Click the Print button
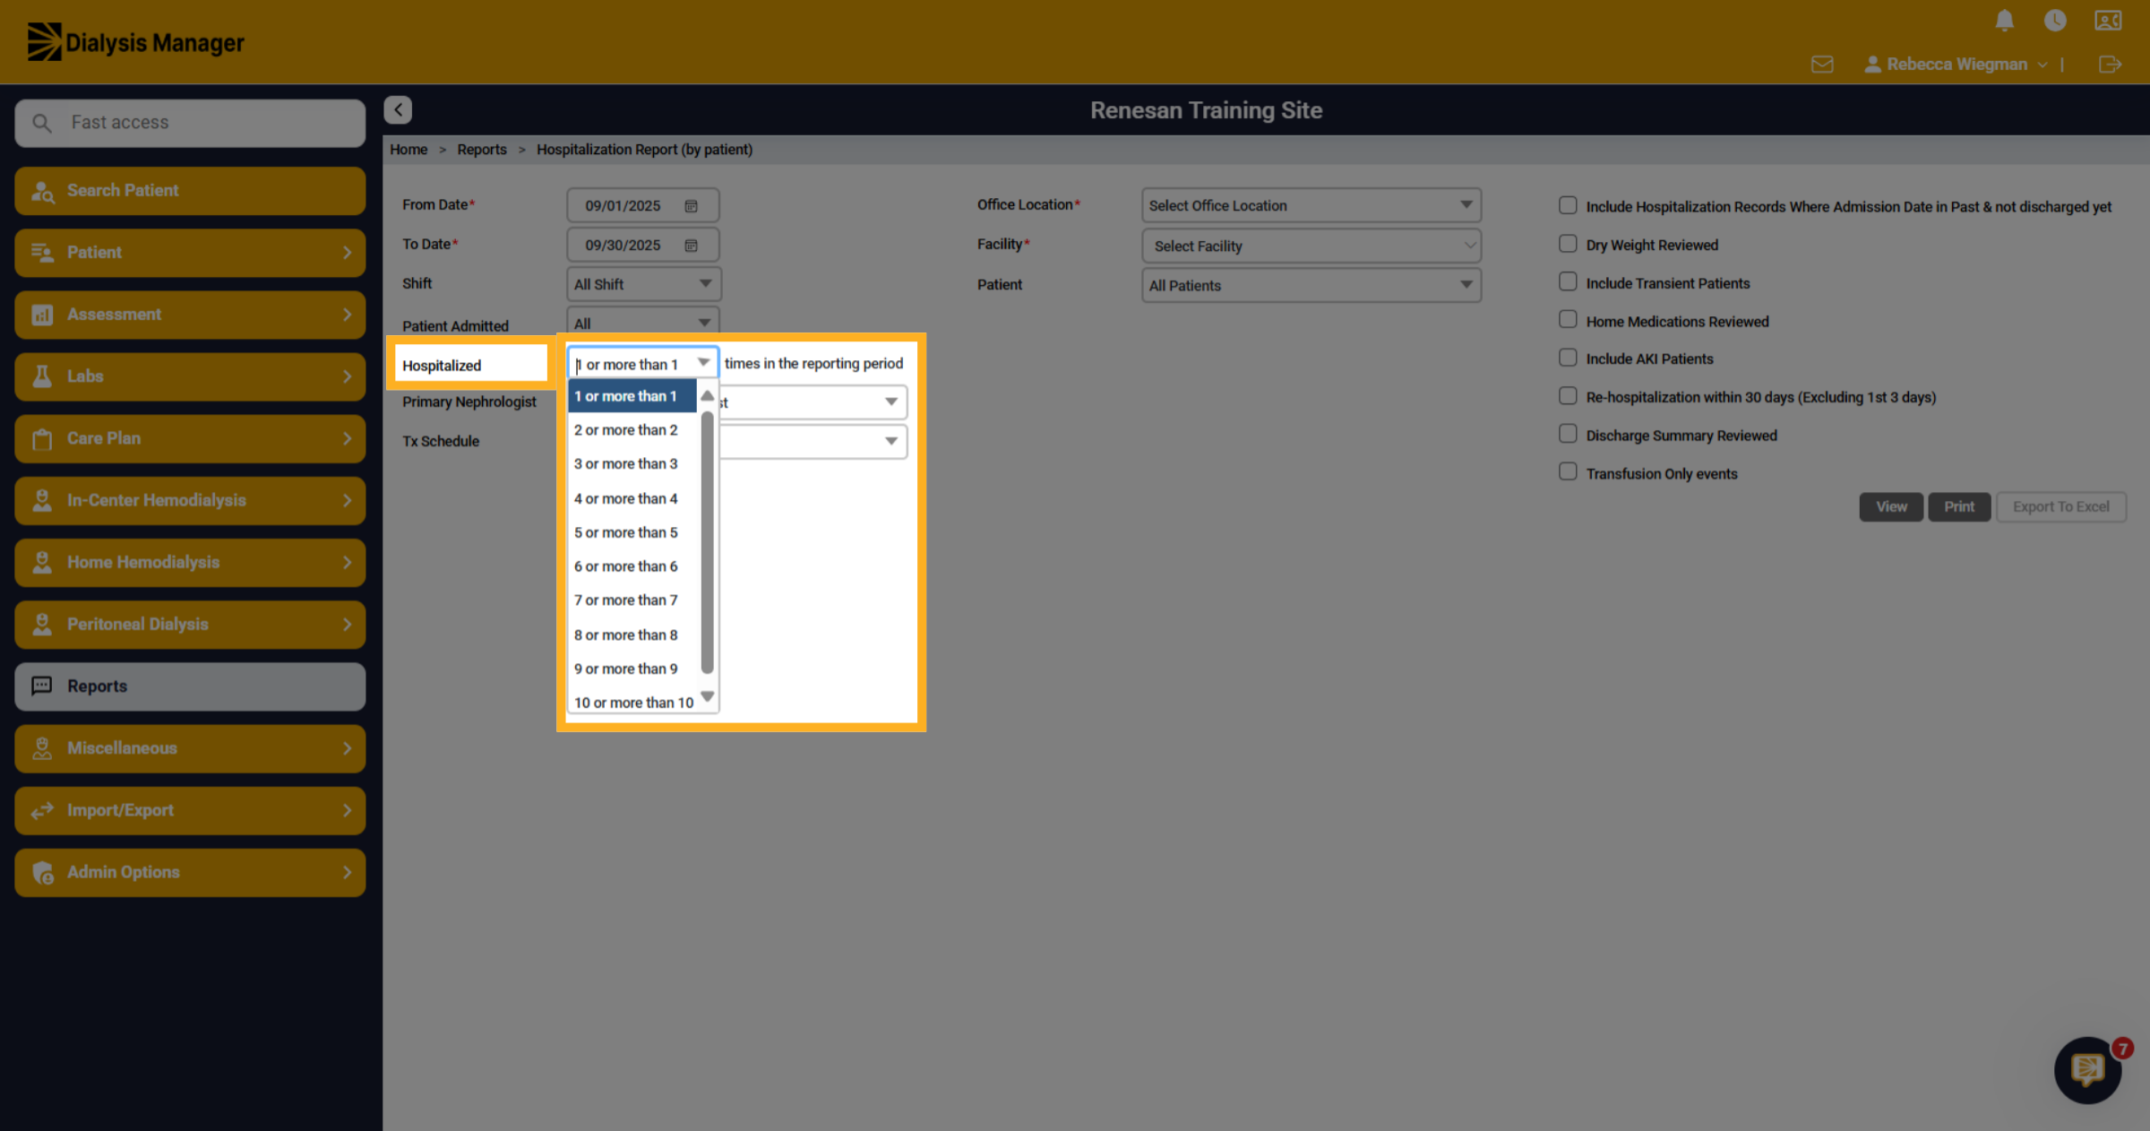Viewport: 2150px width, 1131px height. click(x=1959, y=506)
